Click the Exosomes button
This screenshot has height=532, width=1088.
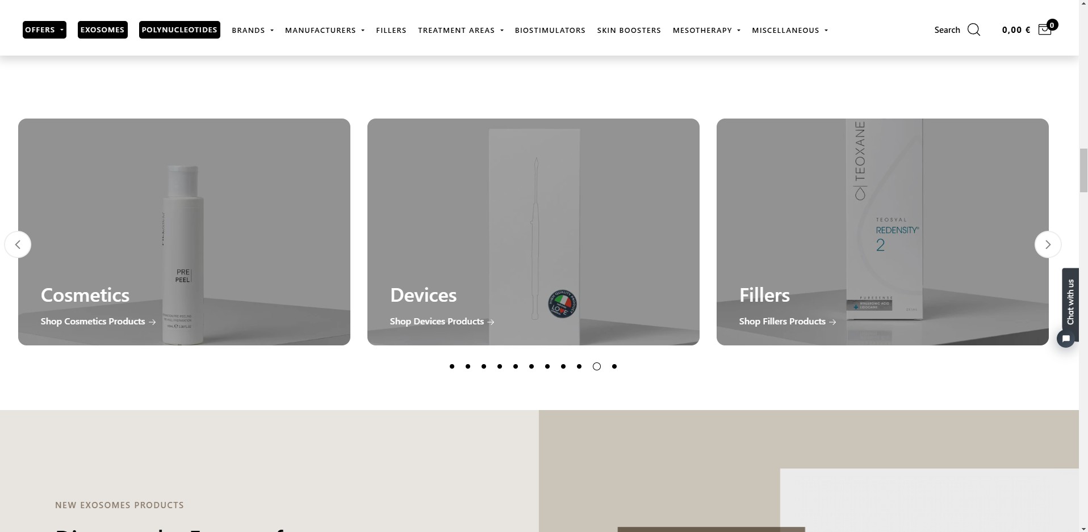click(102, 30)
